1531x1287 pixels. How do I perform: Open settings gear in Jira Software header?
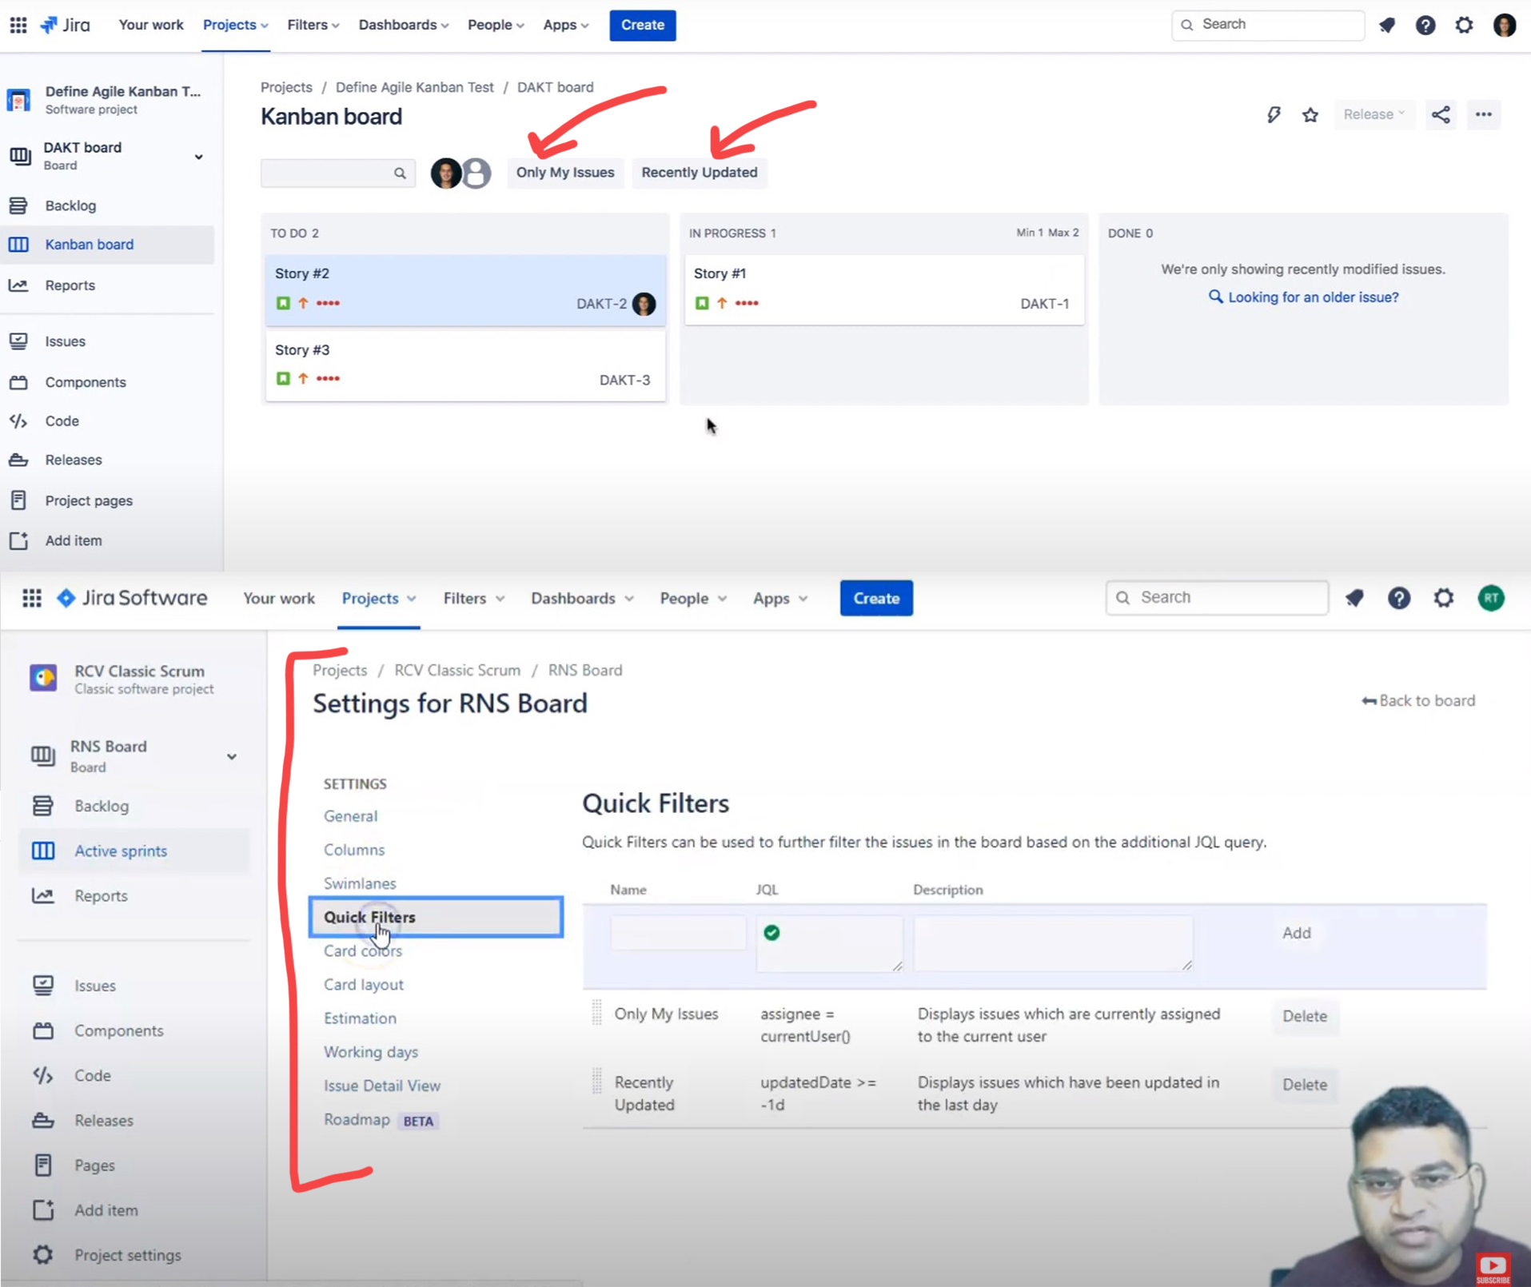[1444, 598]
